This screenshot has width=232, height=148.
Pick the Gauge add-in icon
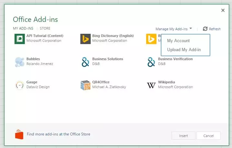click(20, 85)
